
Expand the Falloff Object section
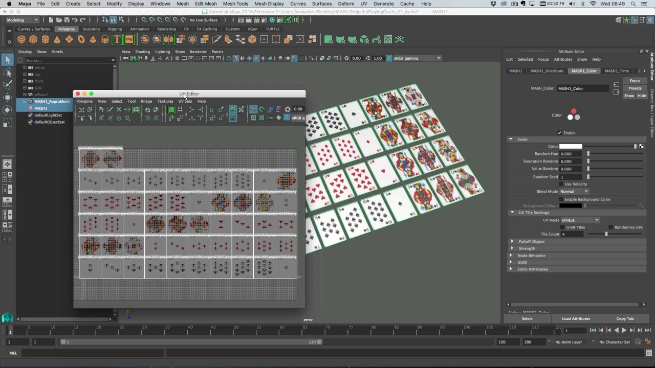pyautogui.click(x=512, y=241)
